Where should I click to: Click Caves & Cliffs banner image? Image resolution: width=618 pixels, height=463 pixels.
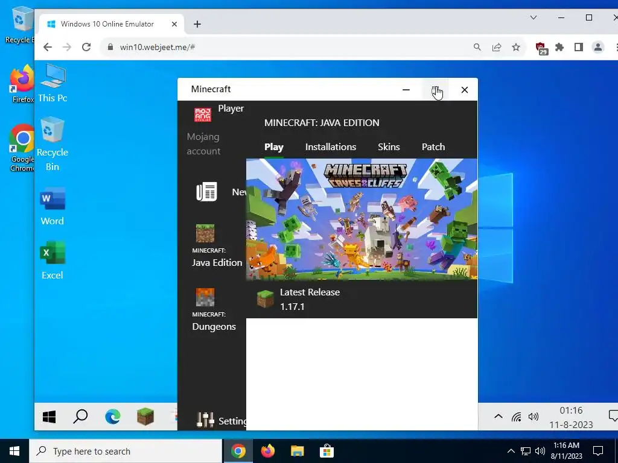[x=362, y=219]
